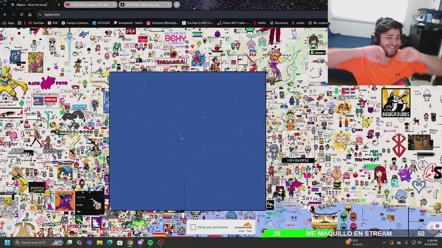Open the Discohook bookmark

coord(279,23)
